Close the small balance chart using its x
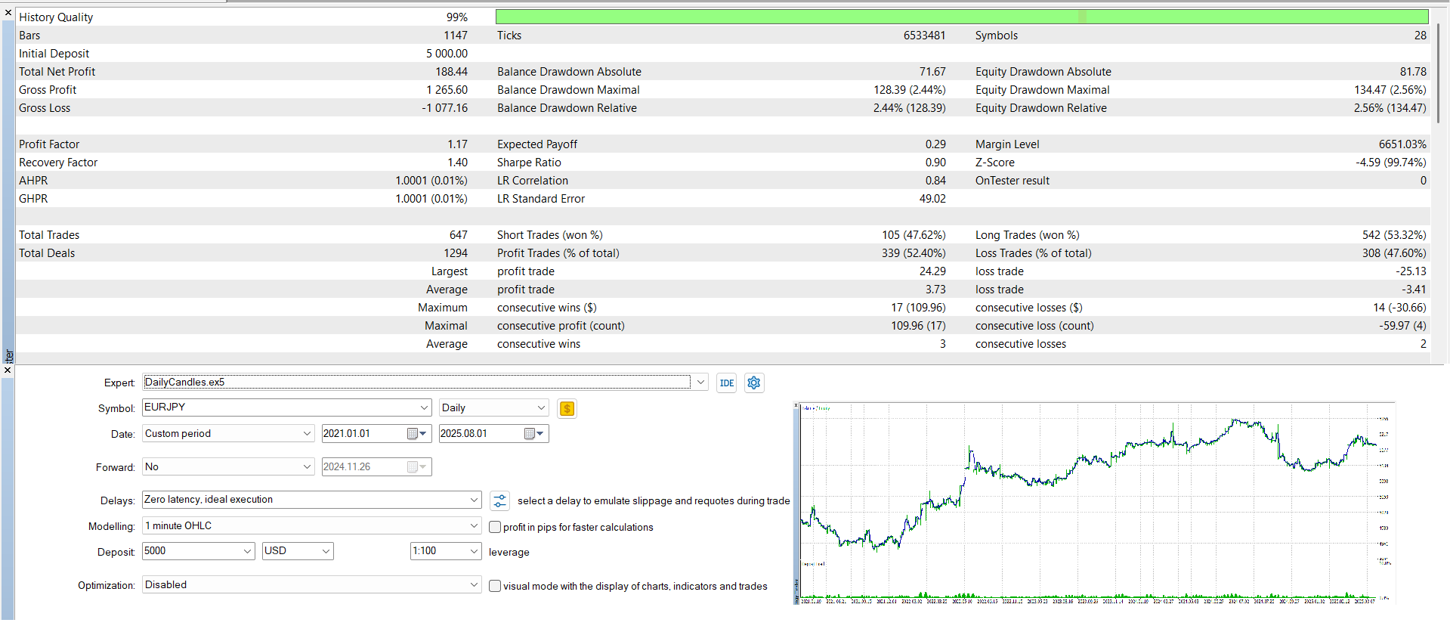The height and width of the screenshot is (632, 1450). pyautogui.click(x=796, y=406)
